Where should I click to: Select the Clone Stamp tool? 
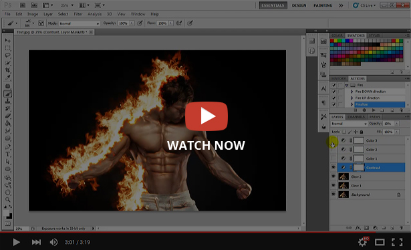point(7,101)
